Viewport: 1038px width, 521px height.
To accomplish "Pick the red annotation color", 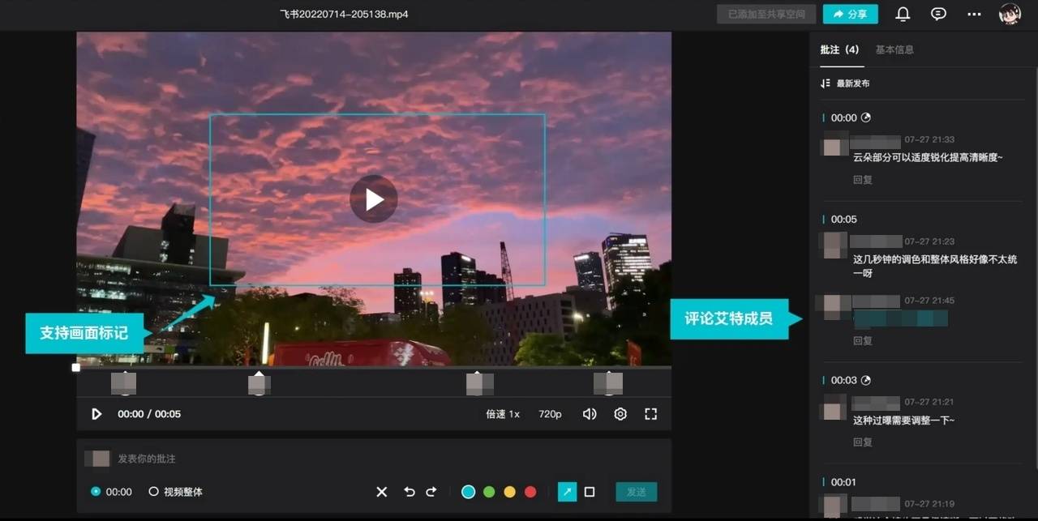I will (530, 492).
